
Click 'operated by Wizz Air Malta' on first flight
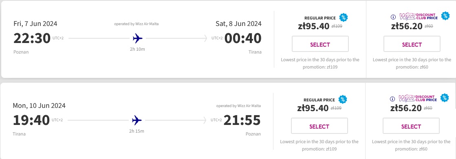(x=137, y=24)
